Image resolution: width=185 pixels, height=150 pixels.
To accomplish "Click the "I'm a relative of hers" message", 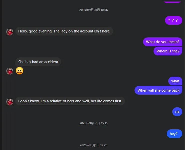I will point(70,101).
